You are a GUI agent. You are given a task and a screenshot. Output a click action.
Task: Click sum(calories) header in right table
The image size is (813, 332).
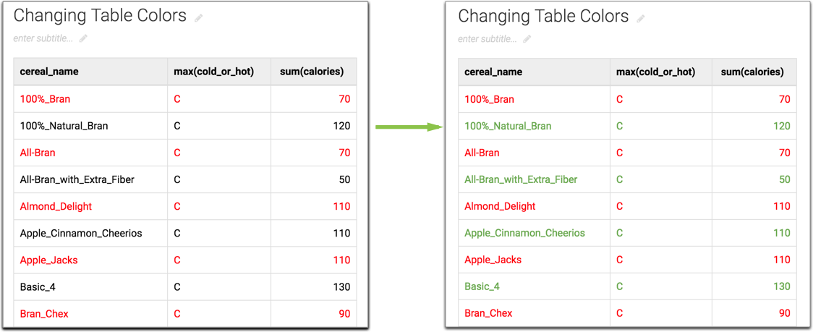coord(752,72)
